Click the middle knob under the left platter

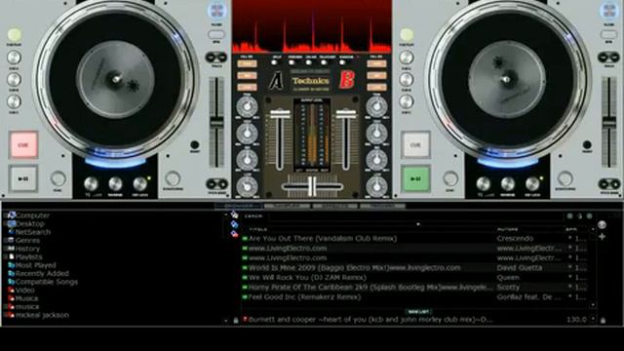(115, 184)
